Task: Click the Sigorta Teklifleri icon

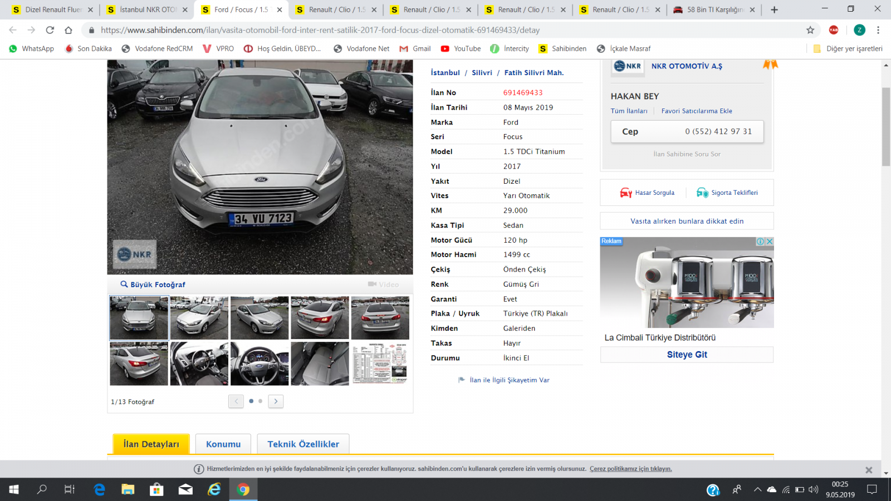Action: [x=702, y=193]
